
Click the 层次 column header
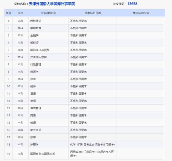pos(20,13)
